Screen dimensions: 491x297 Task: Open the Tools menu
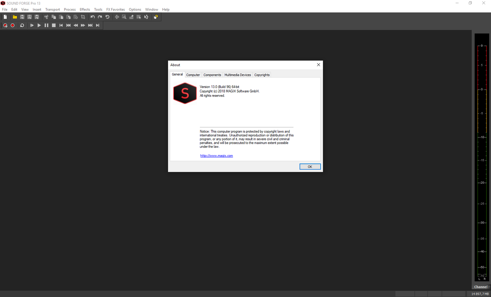[98, 10]
